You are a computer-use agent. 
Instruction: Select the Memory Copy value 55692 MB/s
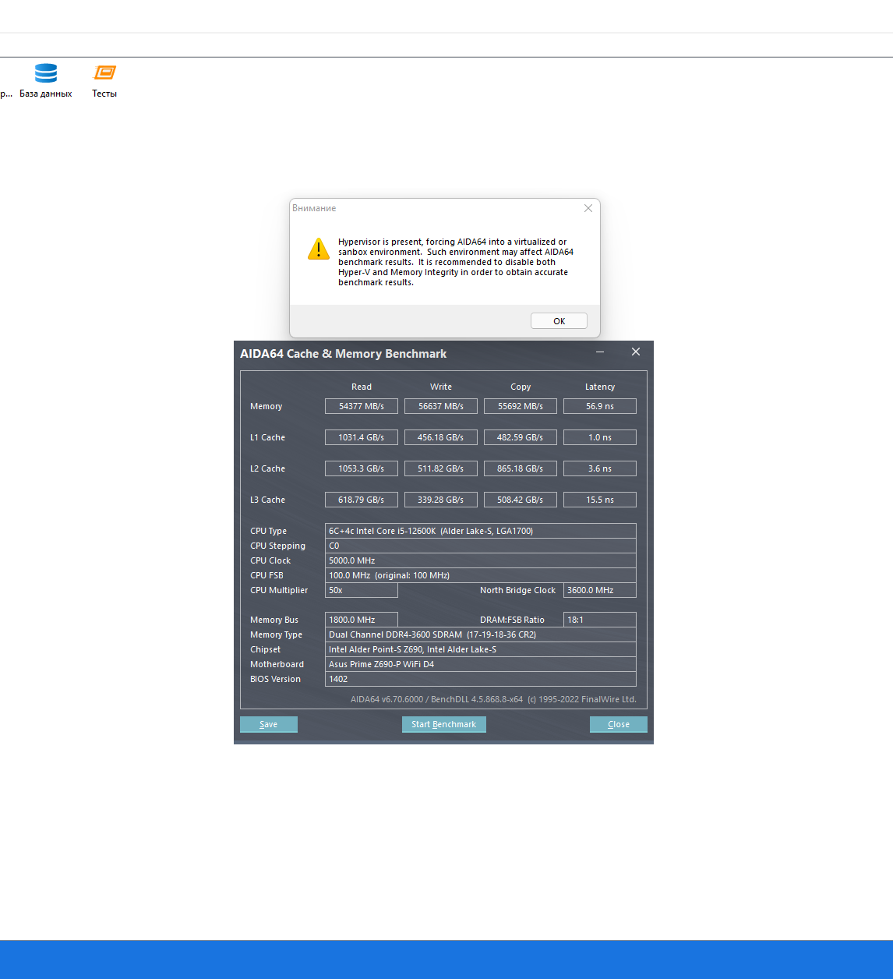[521, 406]
